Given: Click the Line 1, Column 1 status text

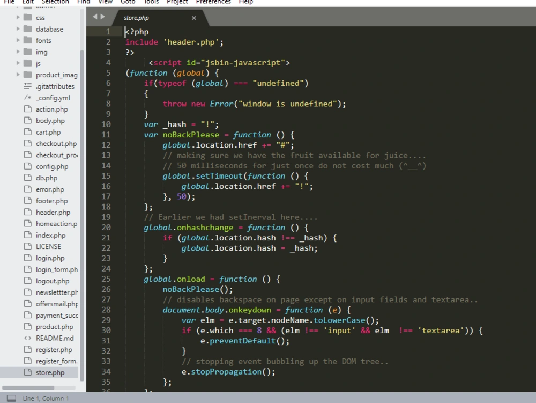Looking at the screenshot, I should pos(46,398).
